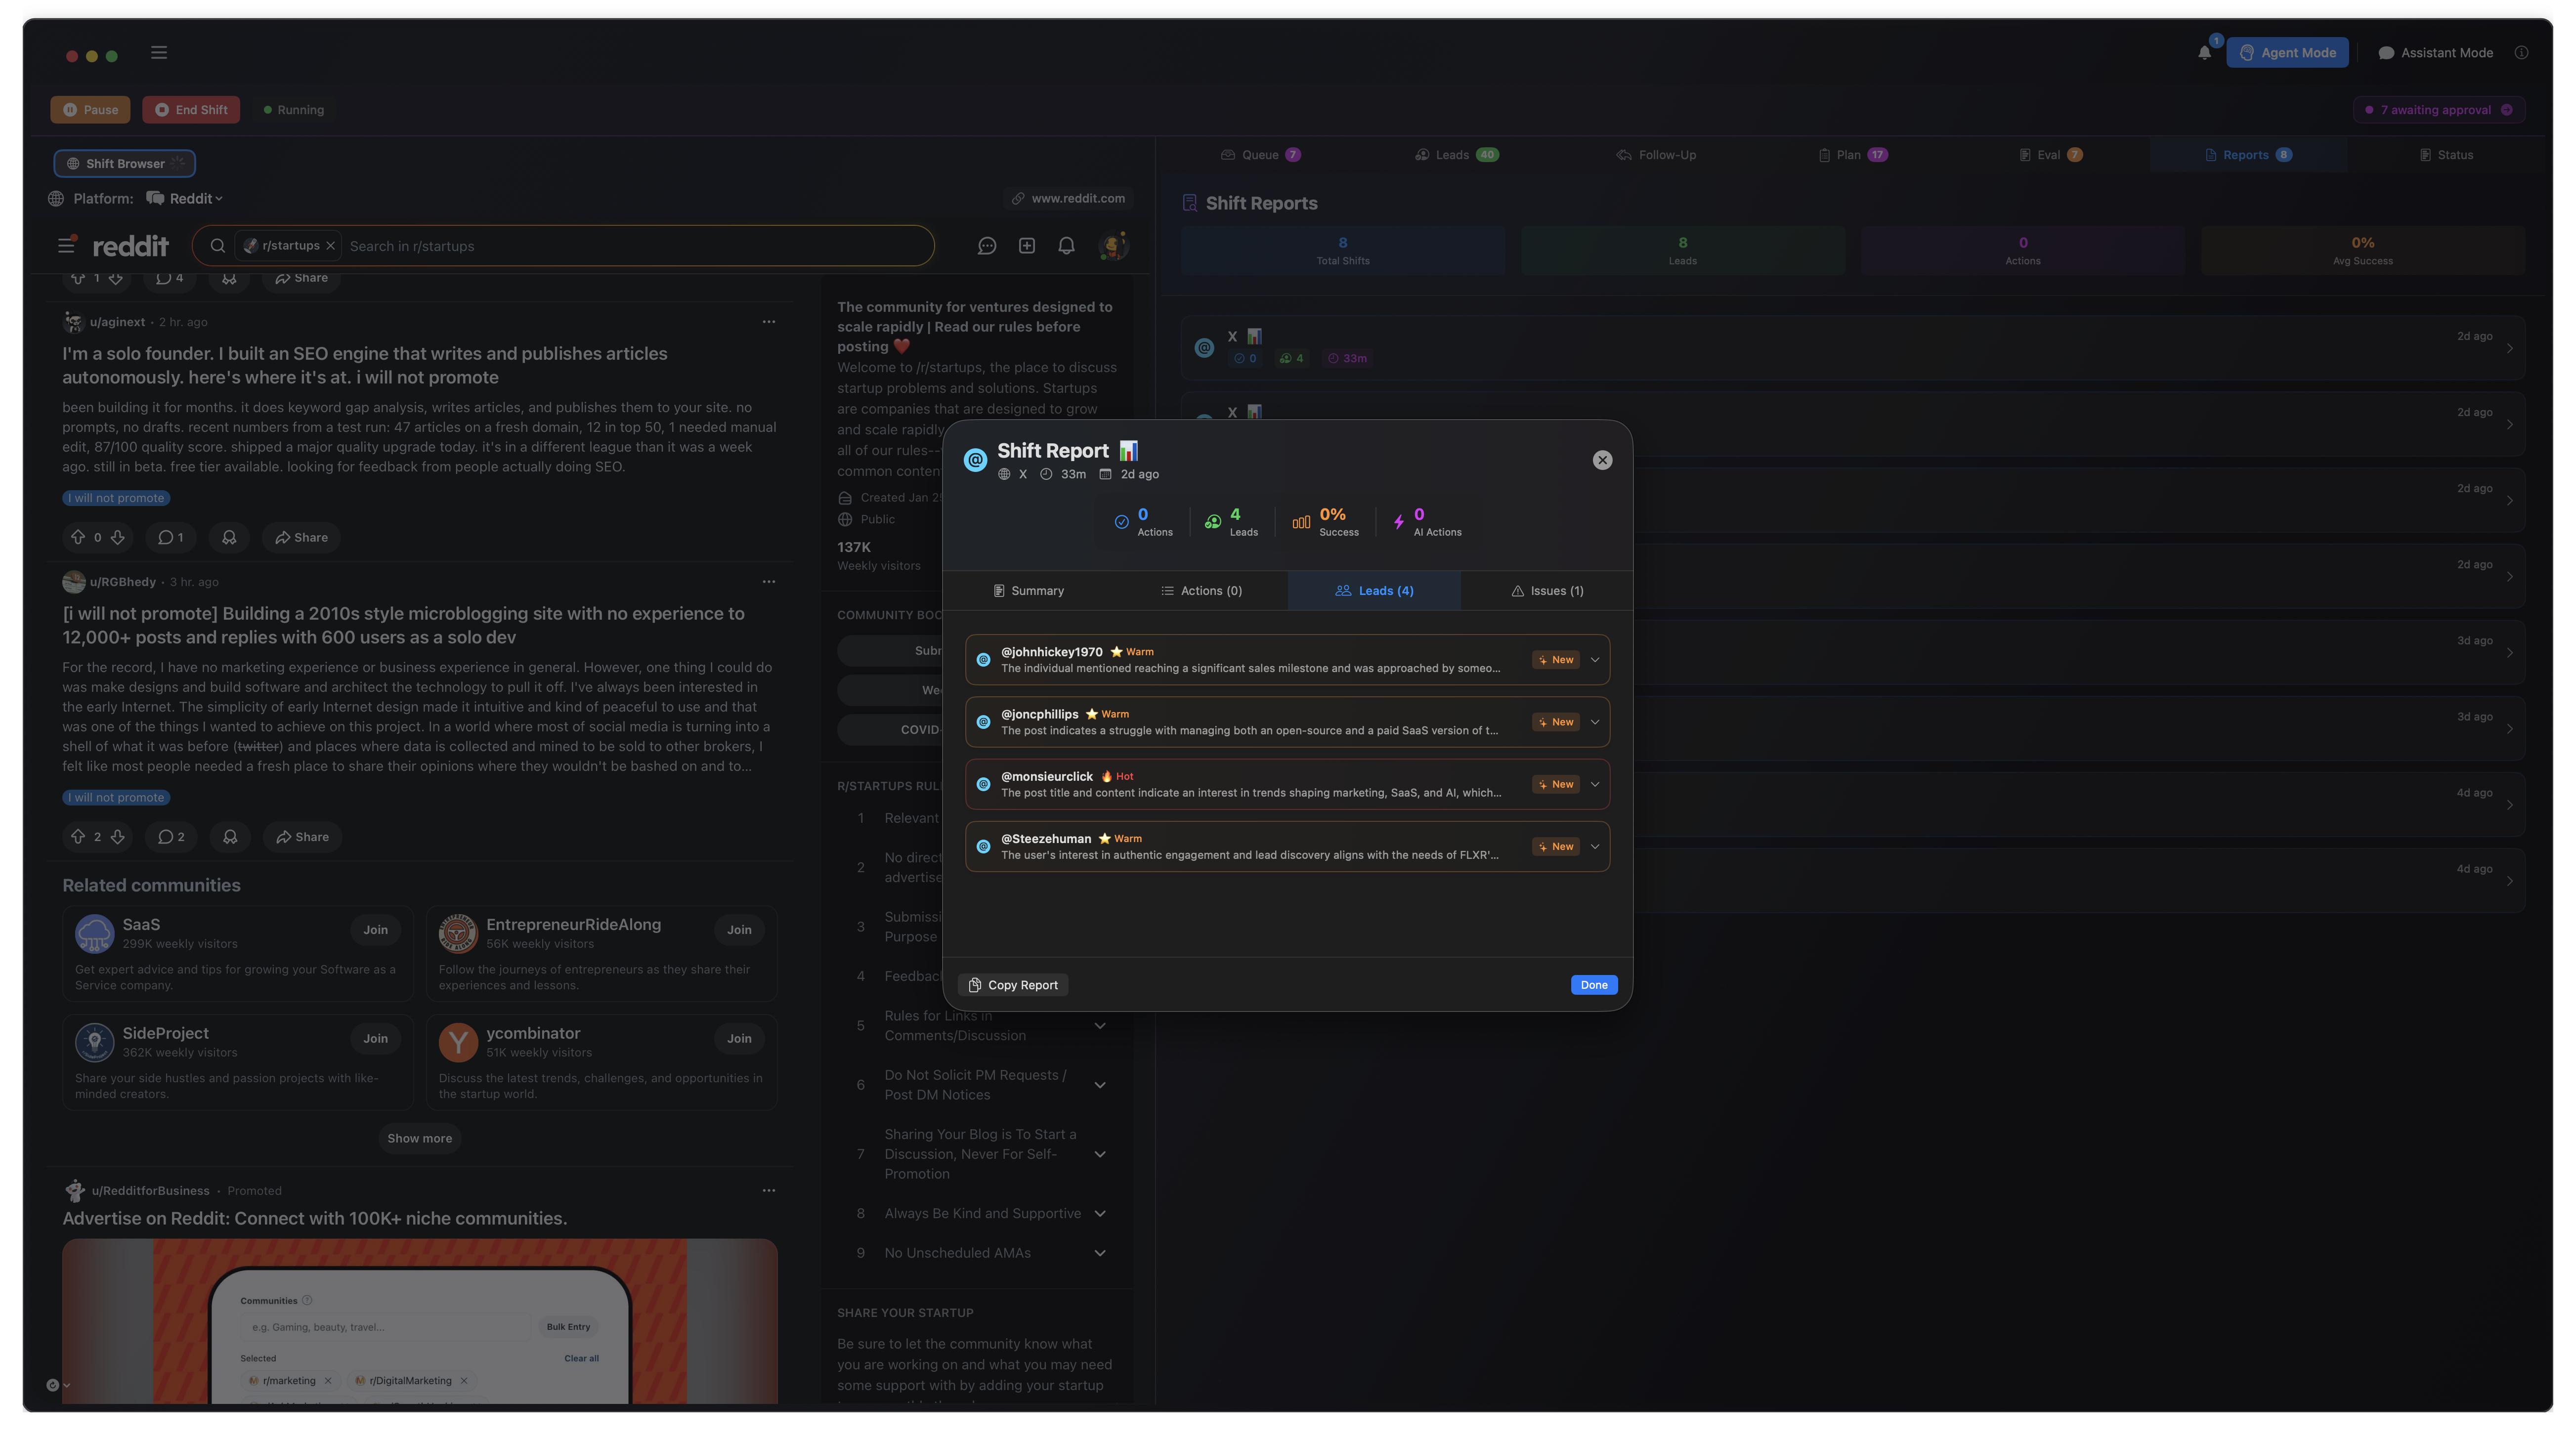Open options menu for u/aginext post

[768, 322]
